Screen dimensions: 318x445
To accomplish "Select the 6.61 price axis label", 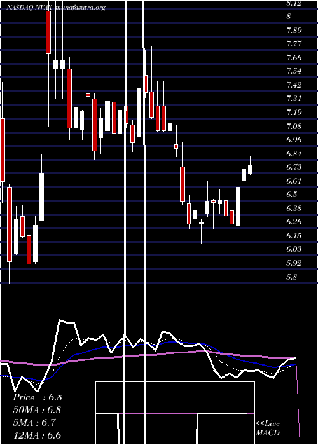I will pos(294,181).
